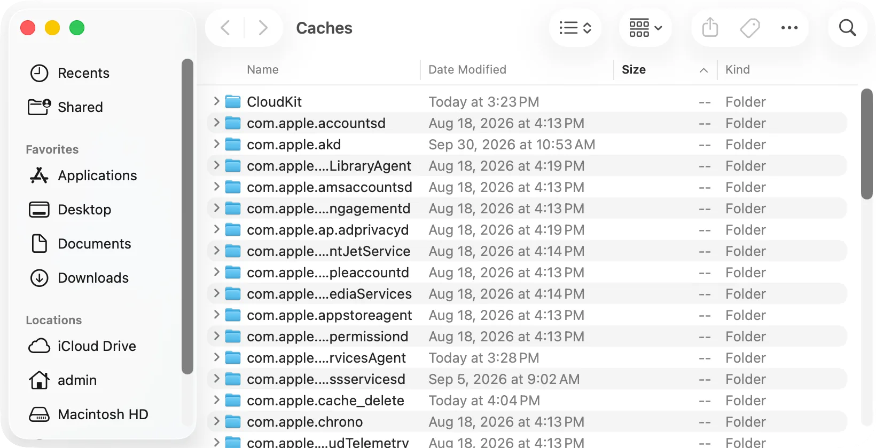The width and height of the screenshot is (876, 448).
Task: Click the file list vertical scrollbar
Action: (x=866, y=144)
